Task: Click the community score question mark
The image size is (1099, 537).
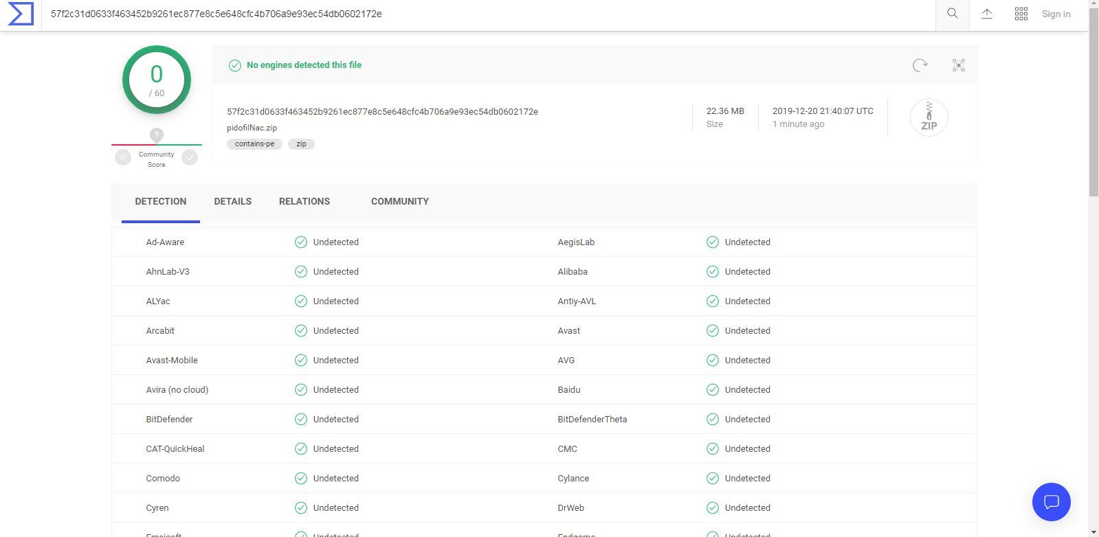Action: (157, 135)
